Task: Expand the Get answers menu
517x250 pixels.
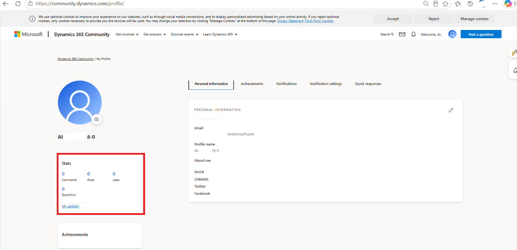Action: pyautogui.click(x=155, y=34)
